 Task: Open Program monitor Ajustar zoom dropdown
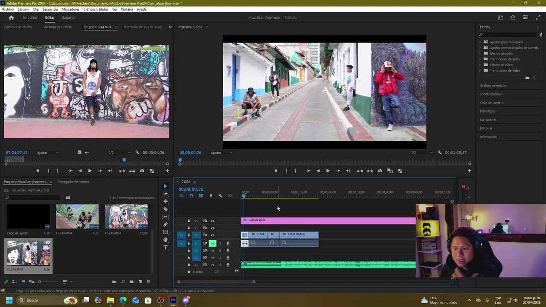point(221,153)
